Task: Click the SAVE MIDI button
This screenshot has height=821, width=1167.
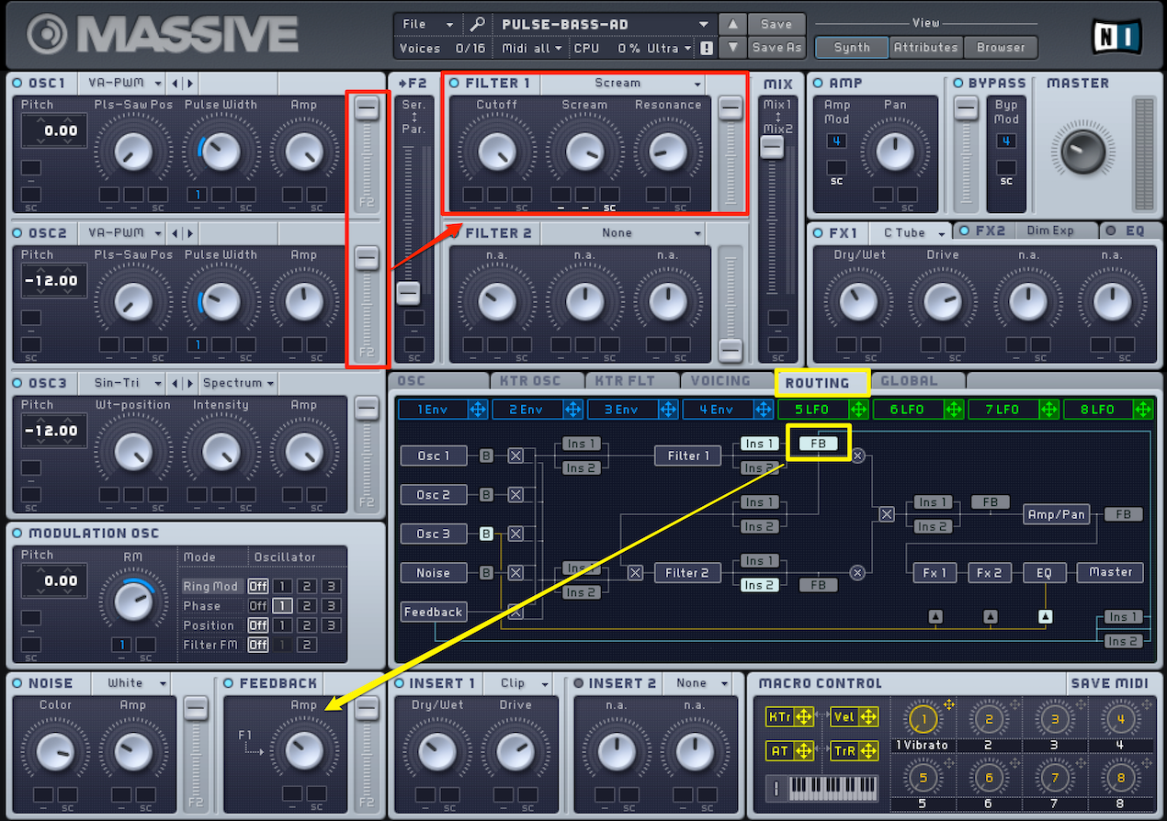Action: point(1109,683)
